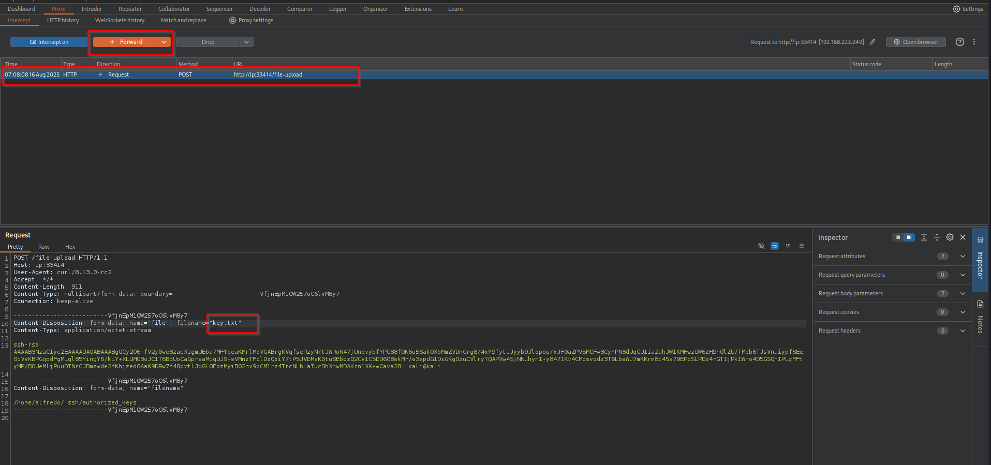Click the /home/alfredo/.ssh/authorized_keys line
The width and height of the screenshot is (991, 465).
click(75, 402)
